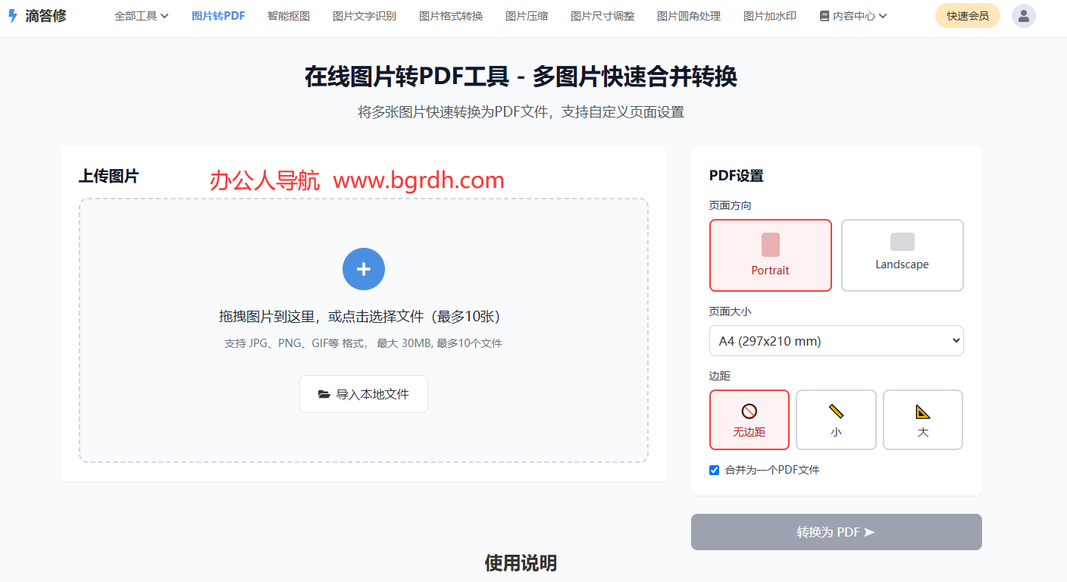
Task: Click the blue plus upload icon
Action: click(x=364, y=269)
